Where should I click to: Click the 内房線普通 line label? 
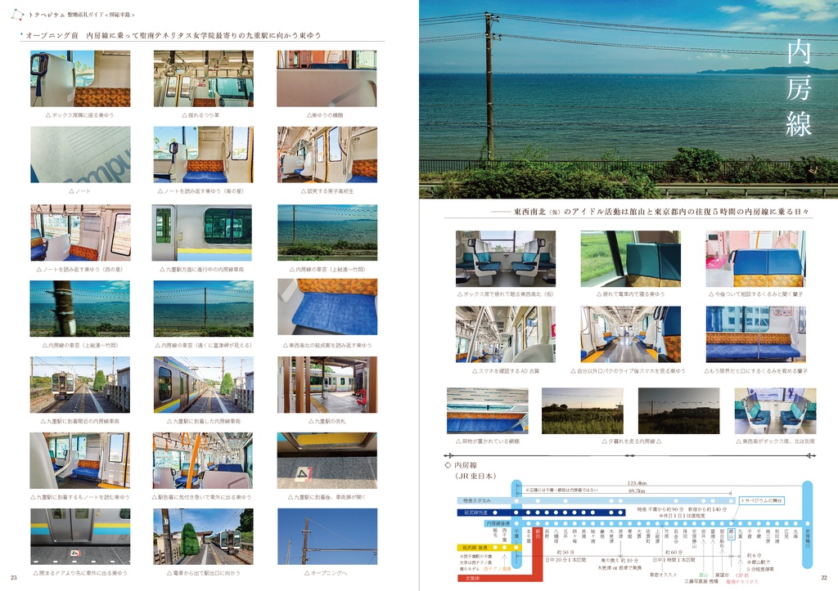498,524
